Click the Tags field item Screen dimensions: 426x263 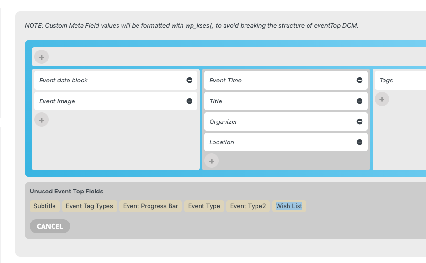click(400, 80)
